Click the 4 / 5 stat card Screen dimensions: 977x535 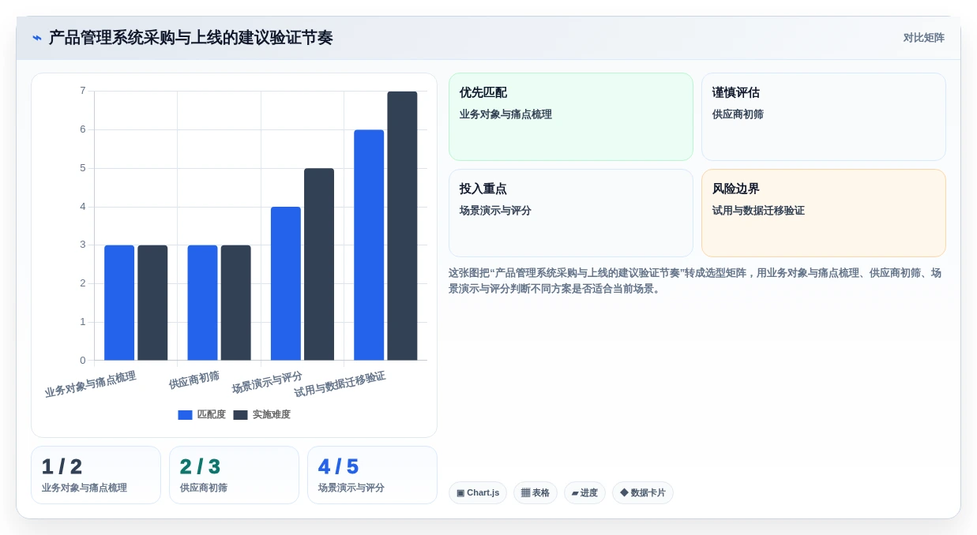(x=372, y=475)
